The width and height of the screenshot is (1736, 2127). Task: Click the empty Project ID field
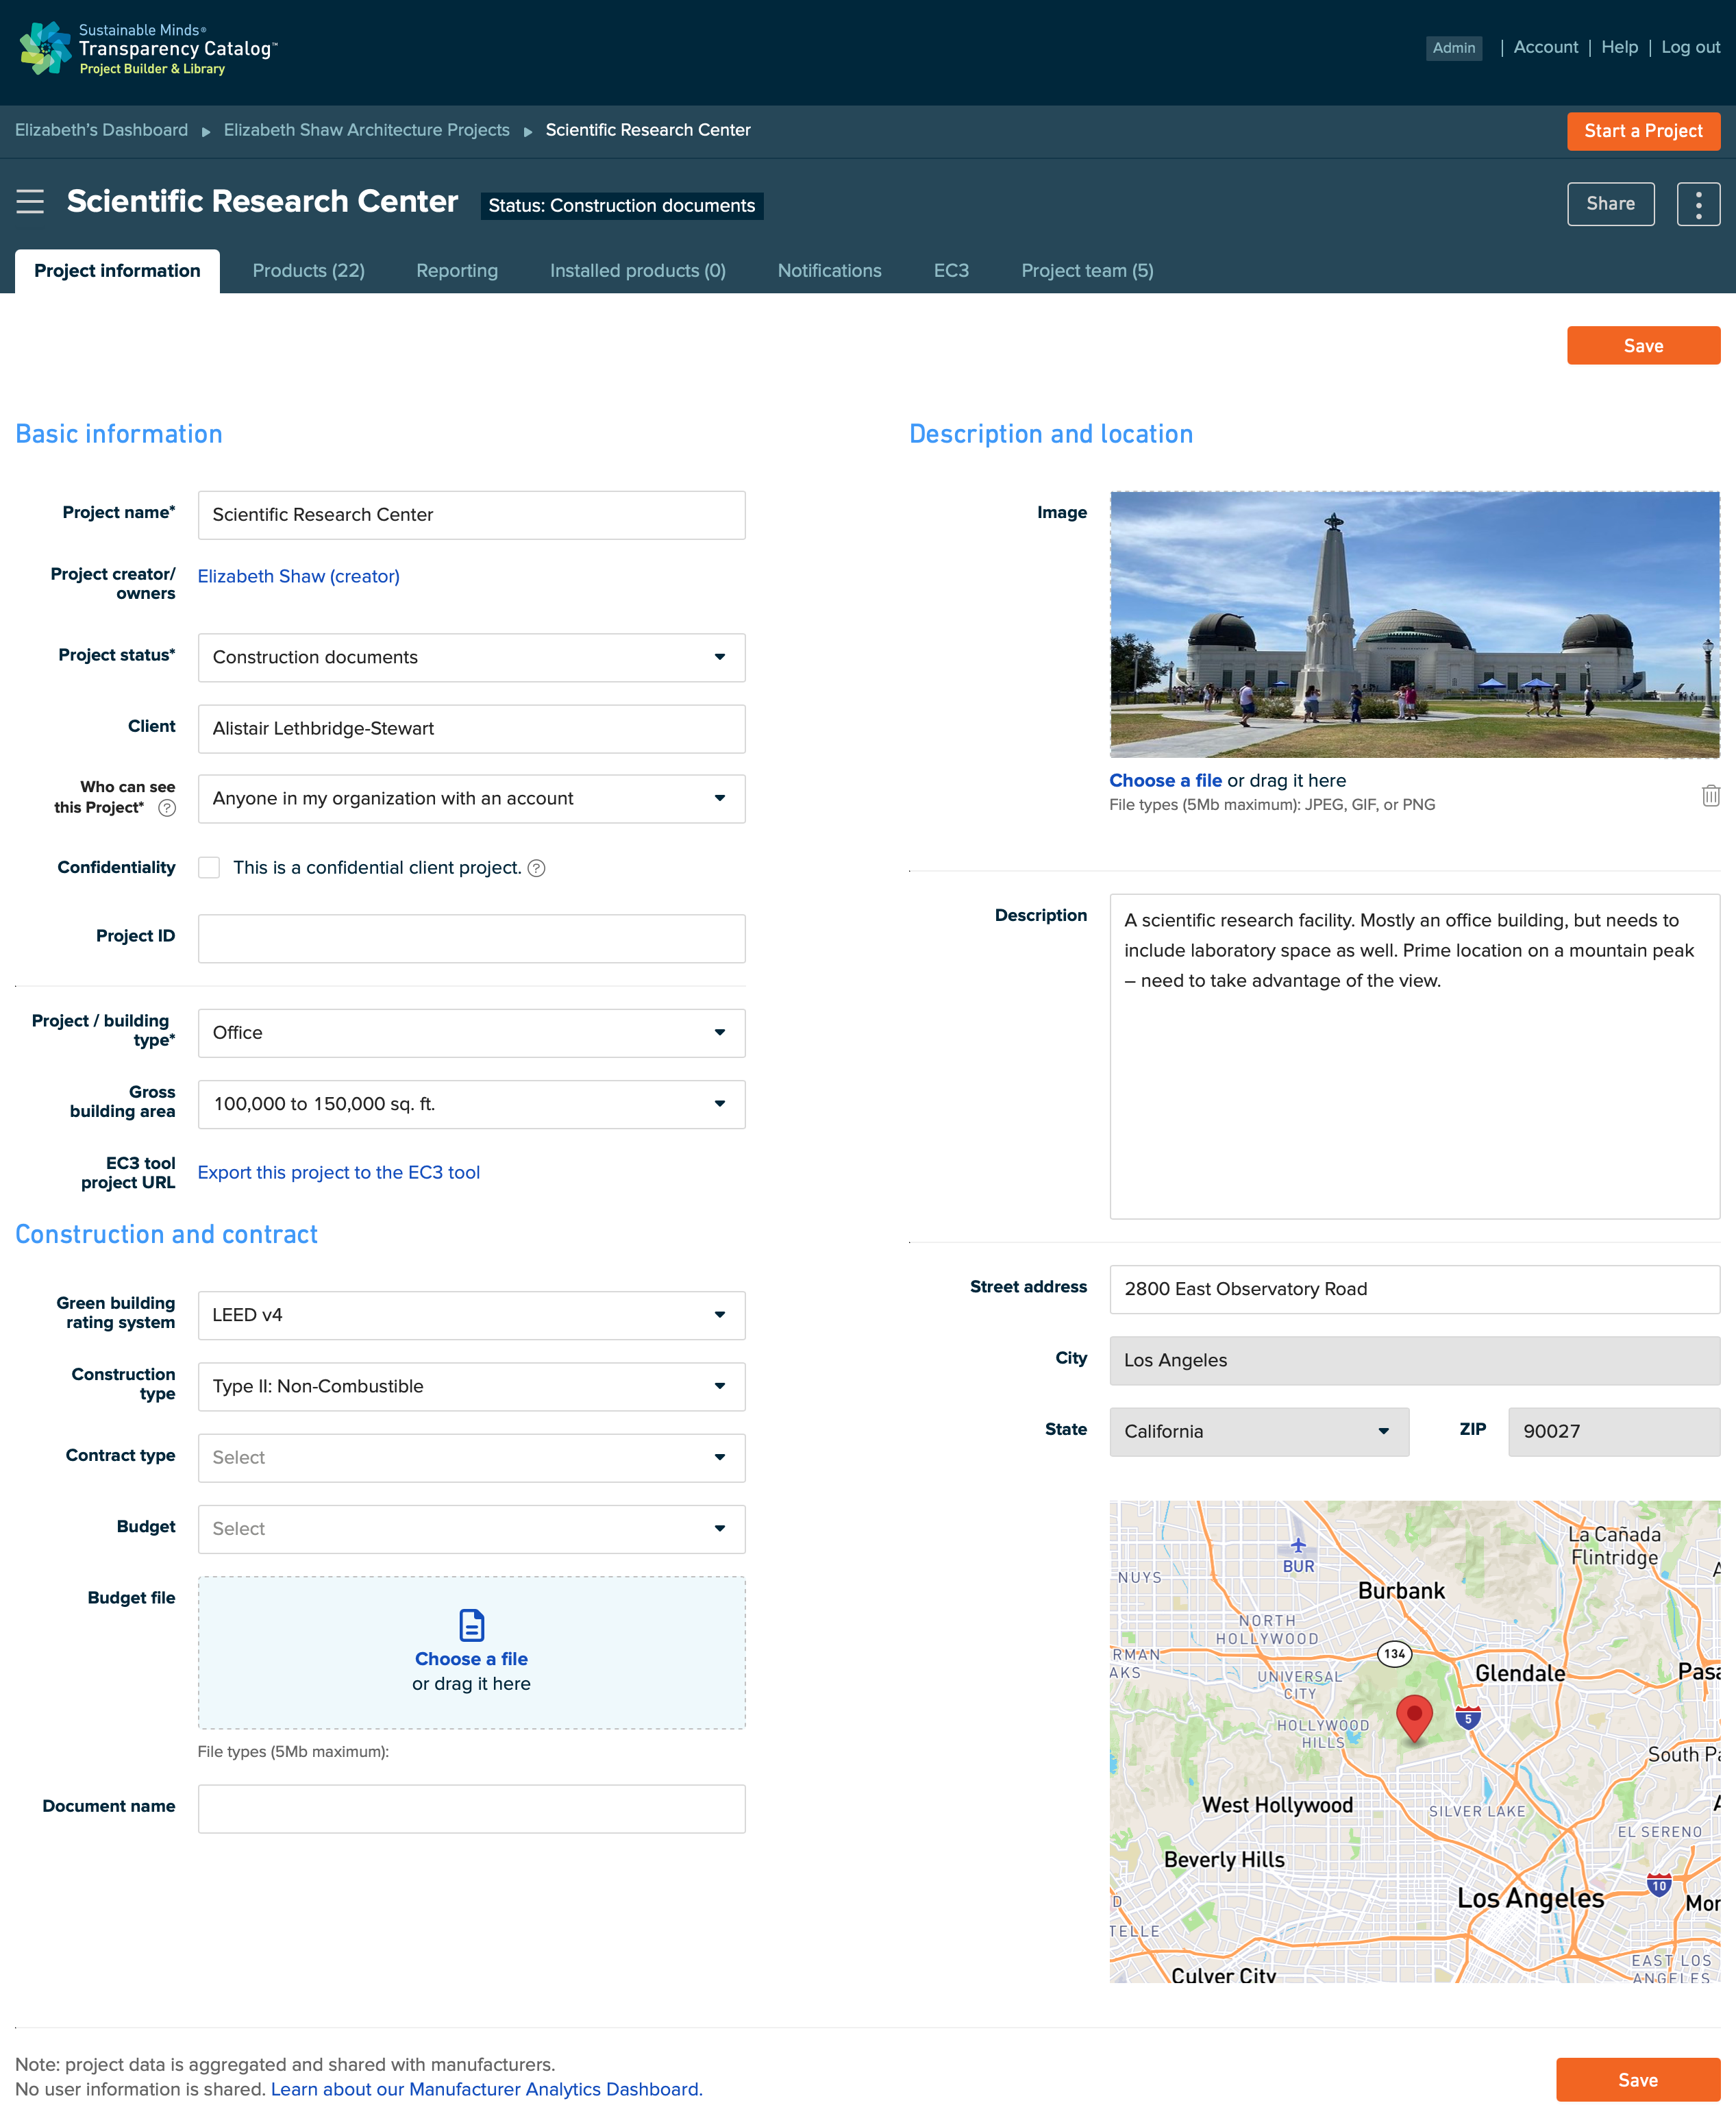click(x=471, y=939)
